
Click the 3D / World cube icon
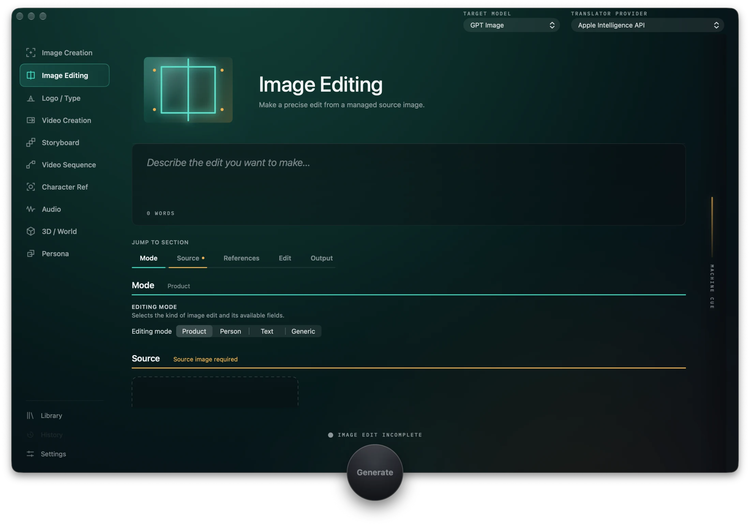[31, 231]
